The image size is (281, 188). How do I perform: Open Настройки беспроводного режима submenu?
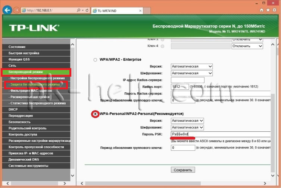click(36, 78)
